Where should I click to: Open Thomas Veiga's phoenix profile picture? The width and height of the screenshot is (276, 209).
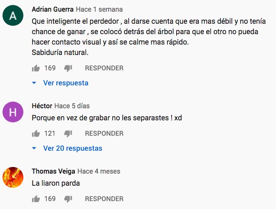(x=13, y=177)
